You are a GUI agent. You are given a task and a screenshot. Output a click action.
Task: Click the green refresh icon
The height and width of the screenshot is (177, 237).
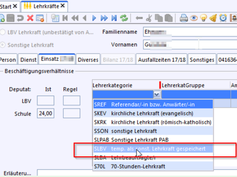[x=124, y=18]
